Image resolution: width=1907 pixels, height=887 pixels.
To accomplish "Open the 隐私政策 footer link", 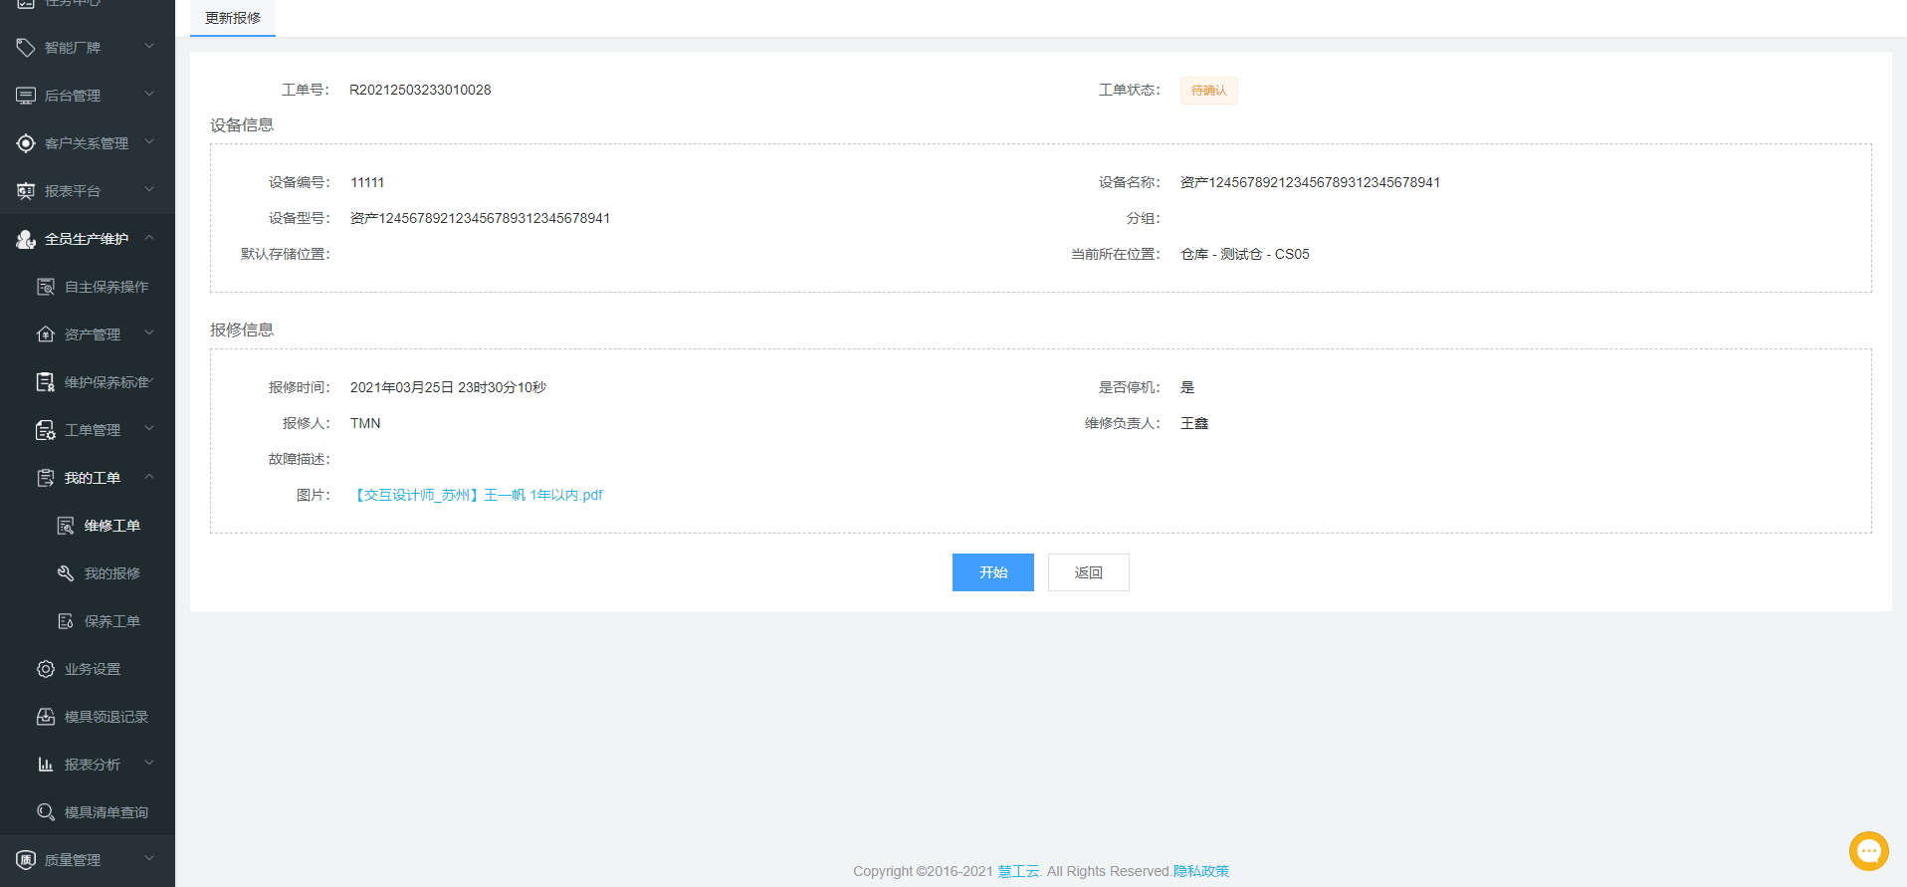I will (x=1201, y=871).
